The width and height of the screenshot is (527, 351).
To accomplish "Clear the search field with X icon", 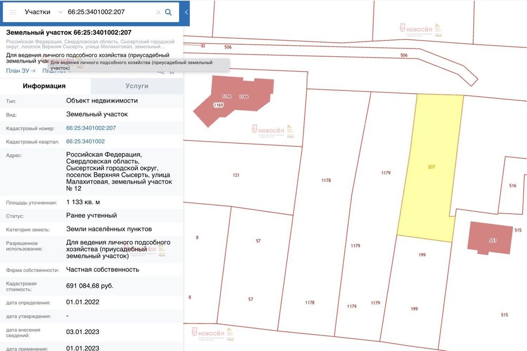I will coord(158,13).
